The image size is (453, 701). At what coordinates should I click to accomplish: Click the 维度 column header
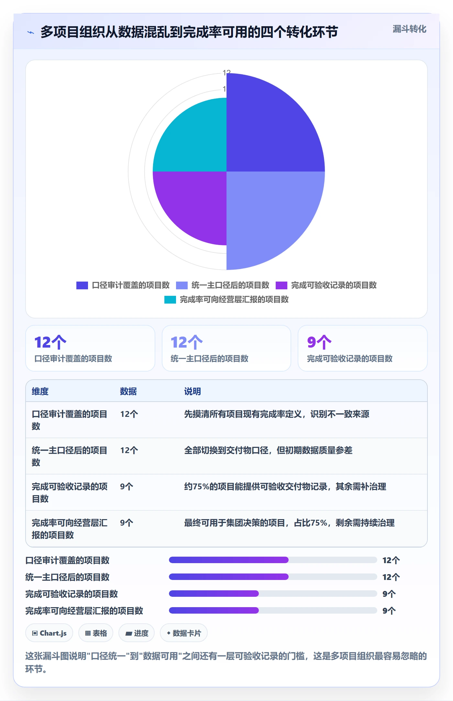[40, 391]
